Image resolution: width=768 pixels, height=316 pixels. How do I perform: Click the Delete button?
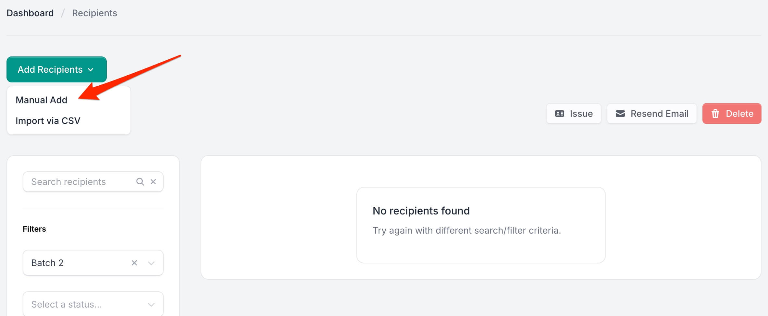pyautogui.click(x=732, y=113)
